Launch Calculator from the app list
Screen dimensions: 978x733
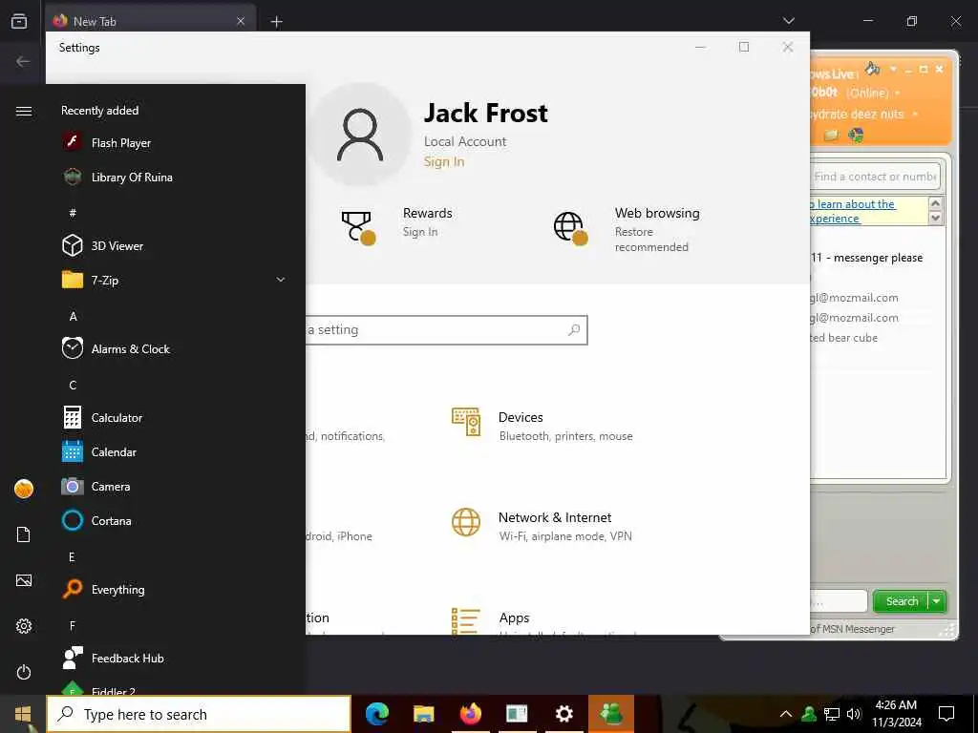[175, 418]
